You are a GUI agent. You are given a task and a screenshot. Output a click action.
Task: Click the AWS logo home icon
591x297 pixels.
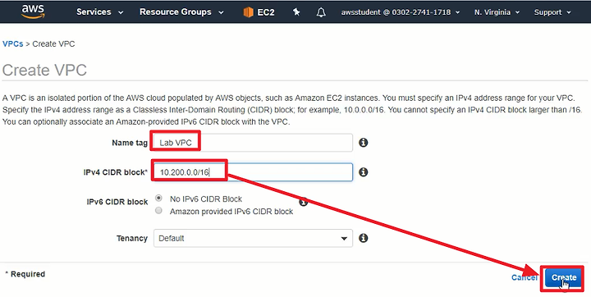pyautogui.click(x=33, y=11)
